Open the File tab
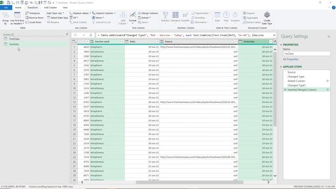 [6, 7]
